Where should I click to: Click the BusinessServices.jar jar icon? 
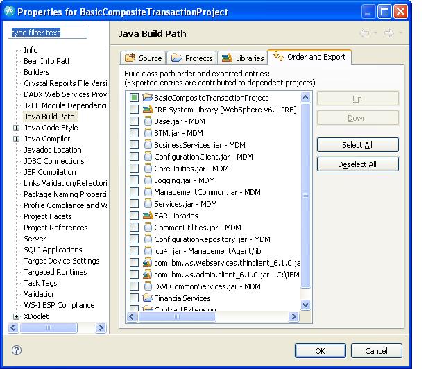click(148, 145)
